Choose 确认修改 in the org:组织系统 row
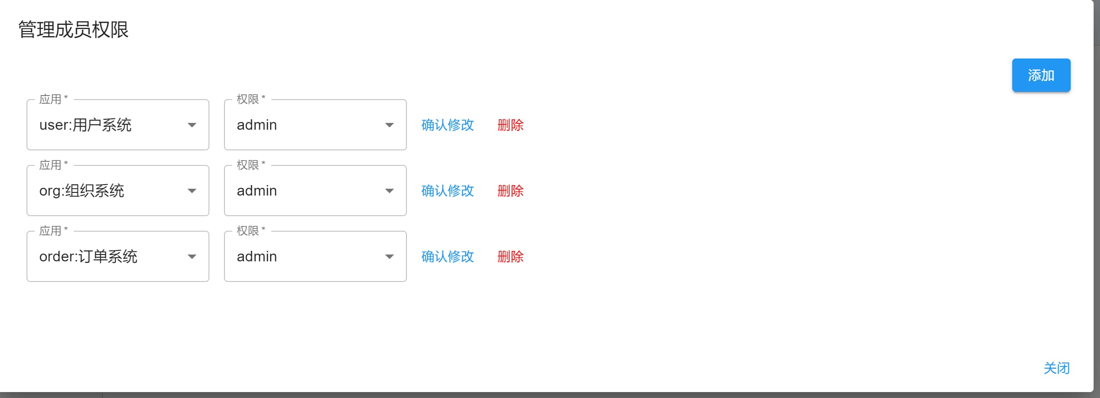Viewport: 1100px width, 398px height. (x=448, y=191)
